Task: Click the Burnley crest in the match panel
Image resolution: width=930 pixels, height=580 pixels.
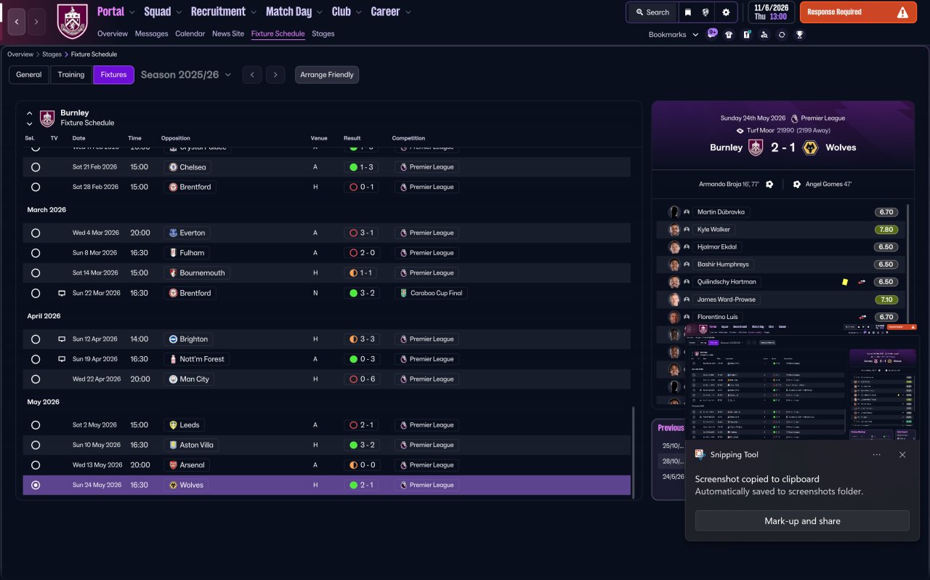Action: (756, 148)
